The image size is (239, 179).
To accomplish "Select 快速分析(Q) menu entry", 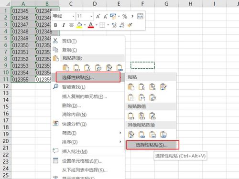I will coord(88,124).
